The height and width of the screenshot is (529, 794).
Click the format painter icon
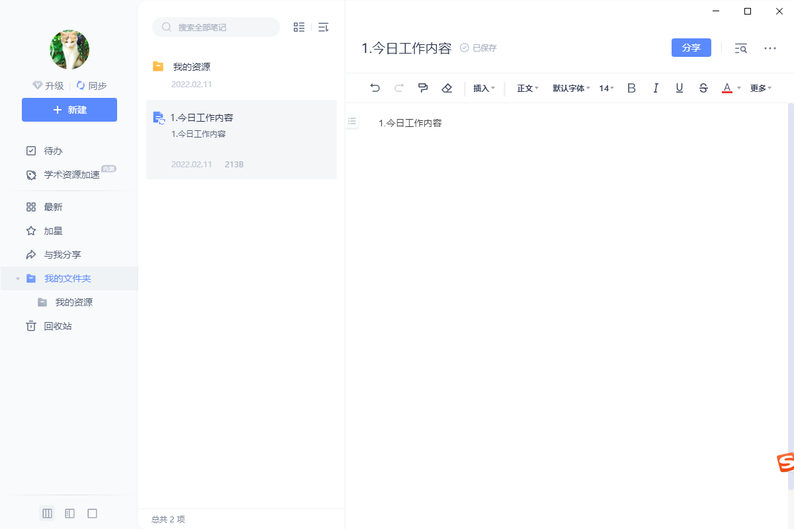423,87
